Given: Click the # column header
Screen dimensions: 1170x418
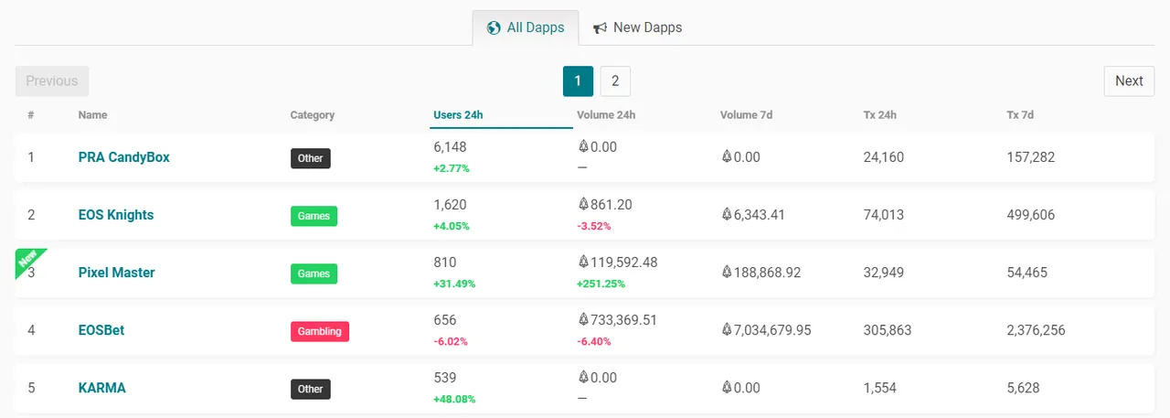Looking at the screenshot, I should point(31,115).
